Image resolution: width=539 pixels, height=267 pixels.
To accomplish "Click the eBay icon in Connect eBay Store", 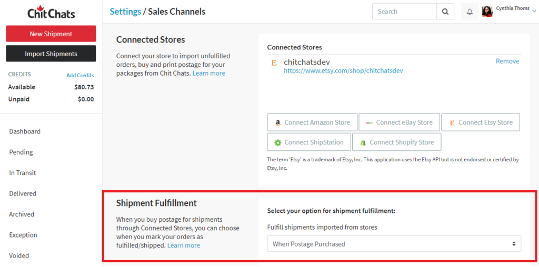I will [x=369, y=122].
